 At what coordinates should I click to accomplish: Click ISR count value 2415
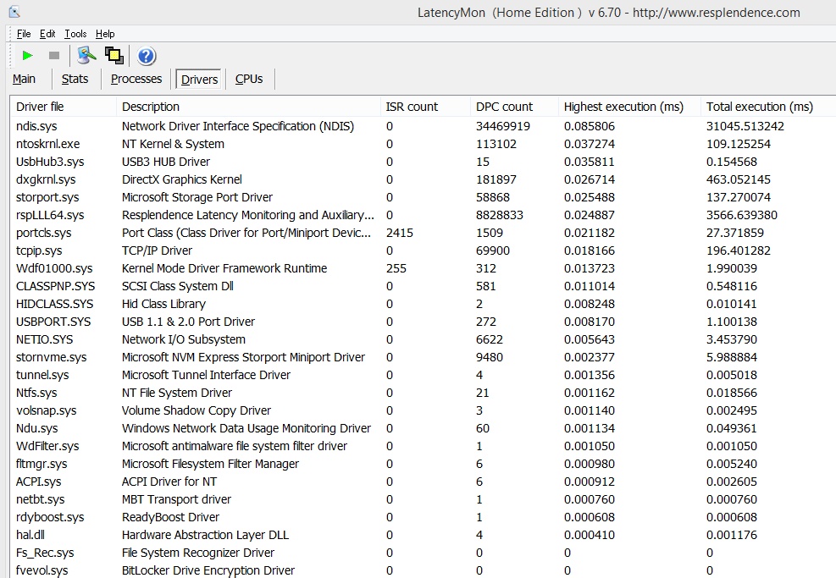click(x=399, y=233)
